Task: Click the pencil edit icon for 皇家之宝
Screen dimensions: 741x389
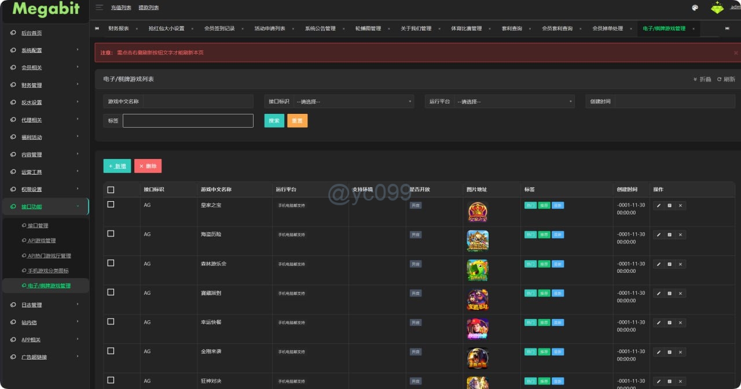Action: coord(658,205)
